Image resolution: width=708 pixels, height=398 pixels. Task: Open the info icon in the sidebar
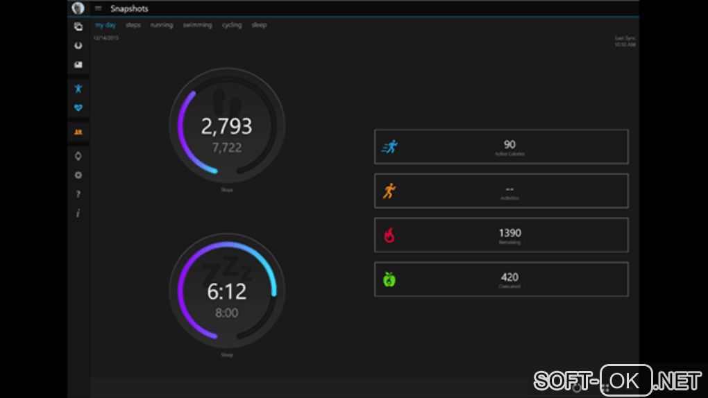pyautogui.click(x=78, y=213)
